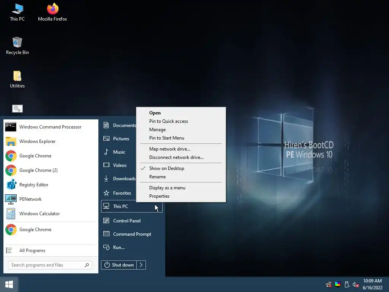Click the colorful display tray icon

(338, 284)
